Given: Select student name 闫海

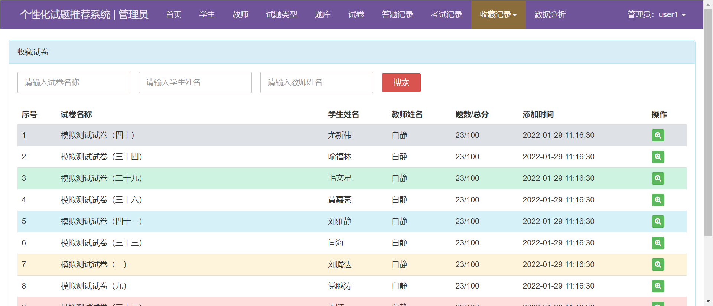Looking at the screenshot, I should (336, 243).
